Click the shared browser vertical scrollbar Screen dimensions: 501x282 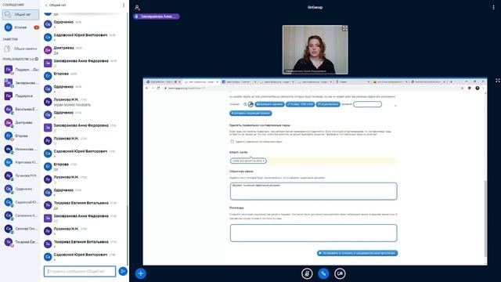click(x=485, y=218)
